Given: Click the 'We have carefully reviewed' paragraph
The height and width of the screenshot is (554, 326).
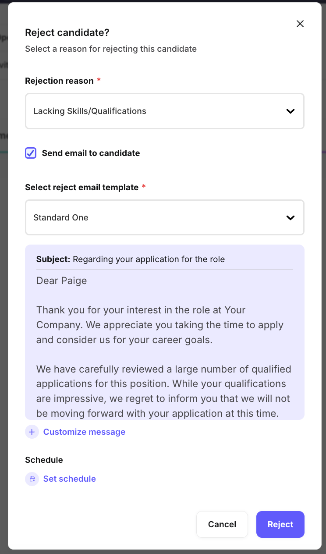Looking at the screenshot, I should (164, 391).
